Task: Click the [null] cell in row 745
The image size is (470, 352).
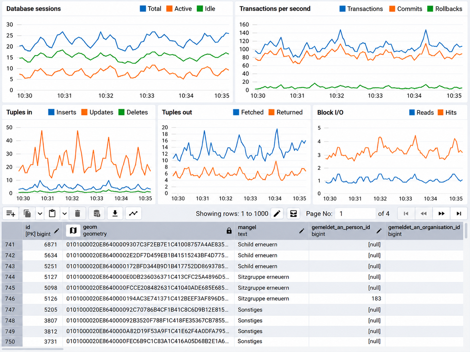Action: 347,288
